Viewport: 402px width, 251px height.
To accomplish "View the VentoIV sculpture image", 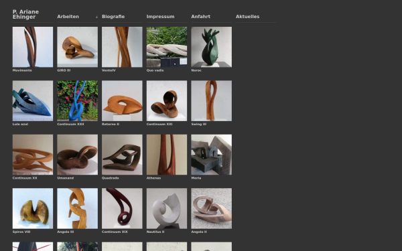I will pos(122,47).
